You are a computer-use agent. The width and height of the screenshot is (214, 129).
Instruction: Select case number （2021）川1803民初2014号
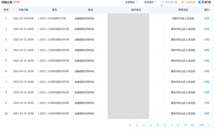[x=53, y=103]
